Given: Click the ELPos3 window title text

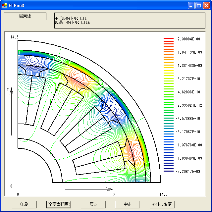Looking at the screenshot, I should pyautogui.click(x=16, y=6).
